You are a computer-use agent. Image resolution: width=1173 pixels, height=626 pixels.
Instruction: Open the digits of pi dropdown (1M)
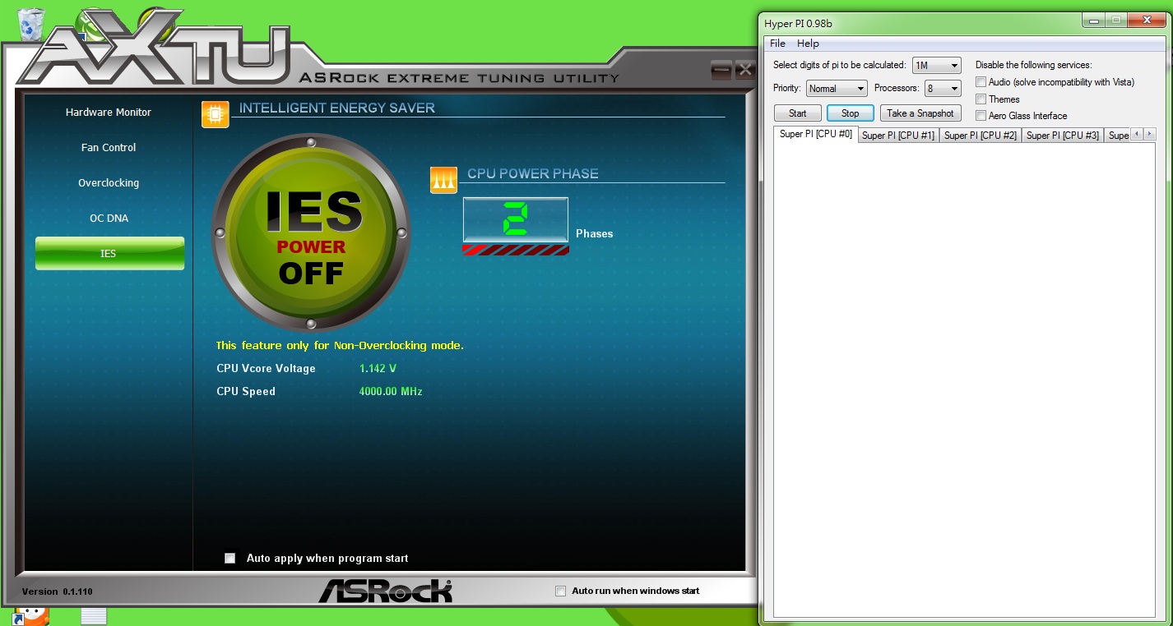(x=937, y=65)
